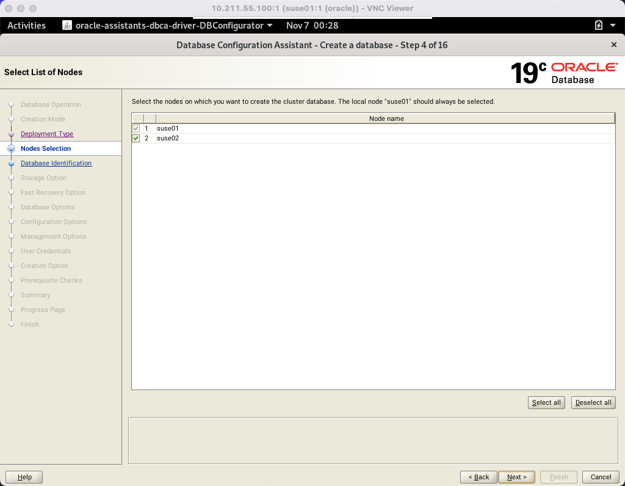
Task: Click the Finish step label in sidebar
Action: (30, 325)
